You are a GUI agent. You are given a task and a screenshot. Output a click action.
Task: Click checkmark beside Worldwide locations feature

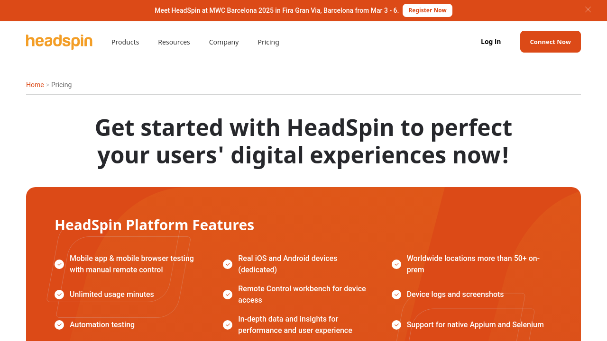click(396, 264)
